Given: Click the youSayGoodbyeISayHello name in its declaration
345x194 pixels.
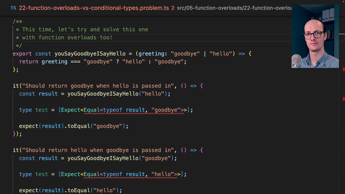Looking at the screenshot, I should coord(90,54).
